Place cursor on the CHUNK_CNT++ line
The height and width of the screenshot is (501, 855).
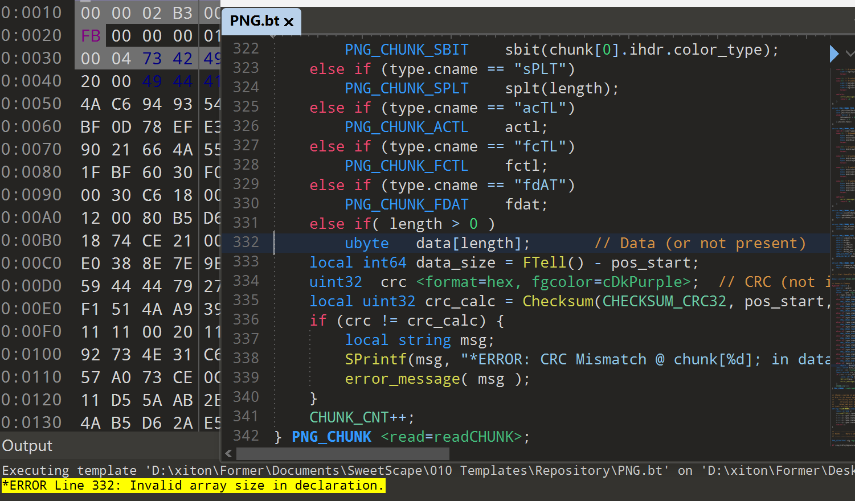[361, 417]
